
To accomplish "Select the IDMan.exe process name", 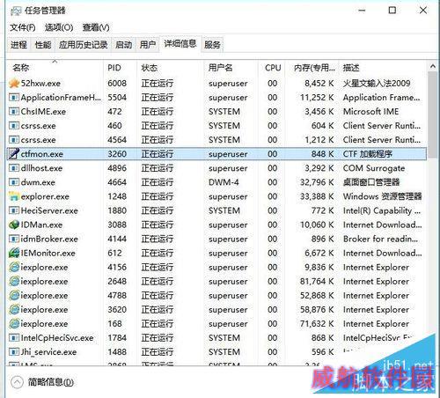I will point(41,225).
